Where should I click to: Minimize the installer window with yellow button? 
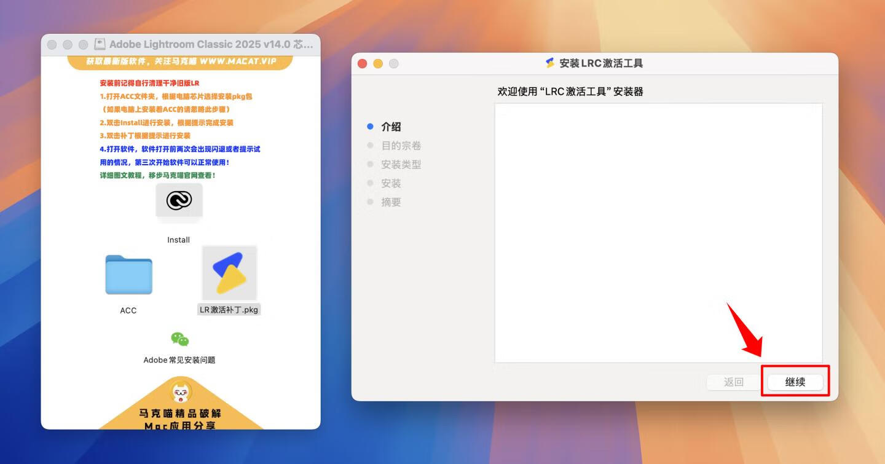(x=378, y=63)
